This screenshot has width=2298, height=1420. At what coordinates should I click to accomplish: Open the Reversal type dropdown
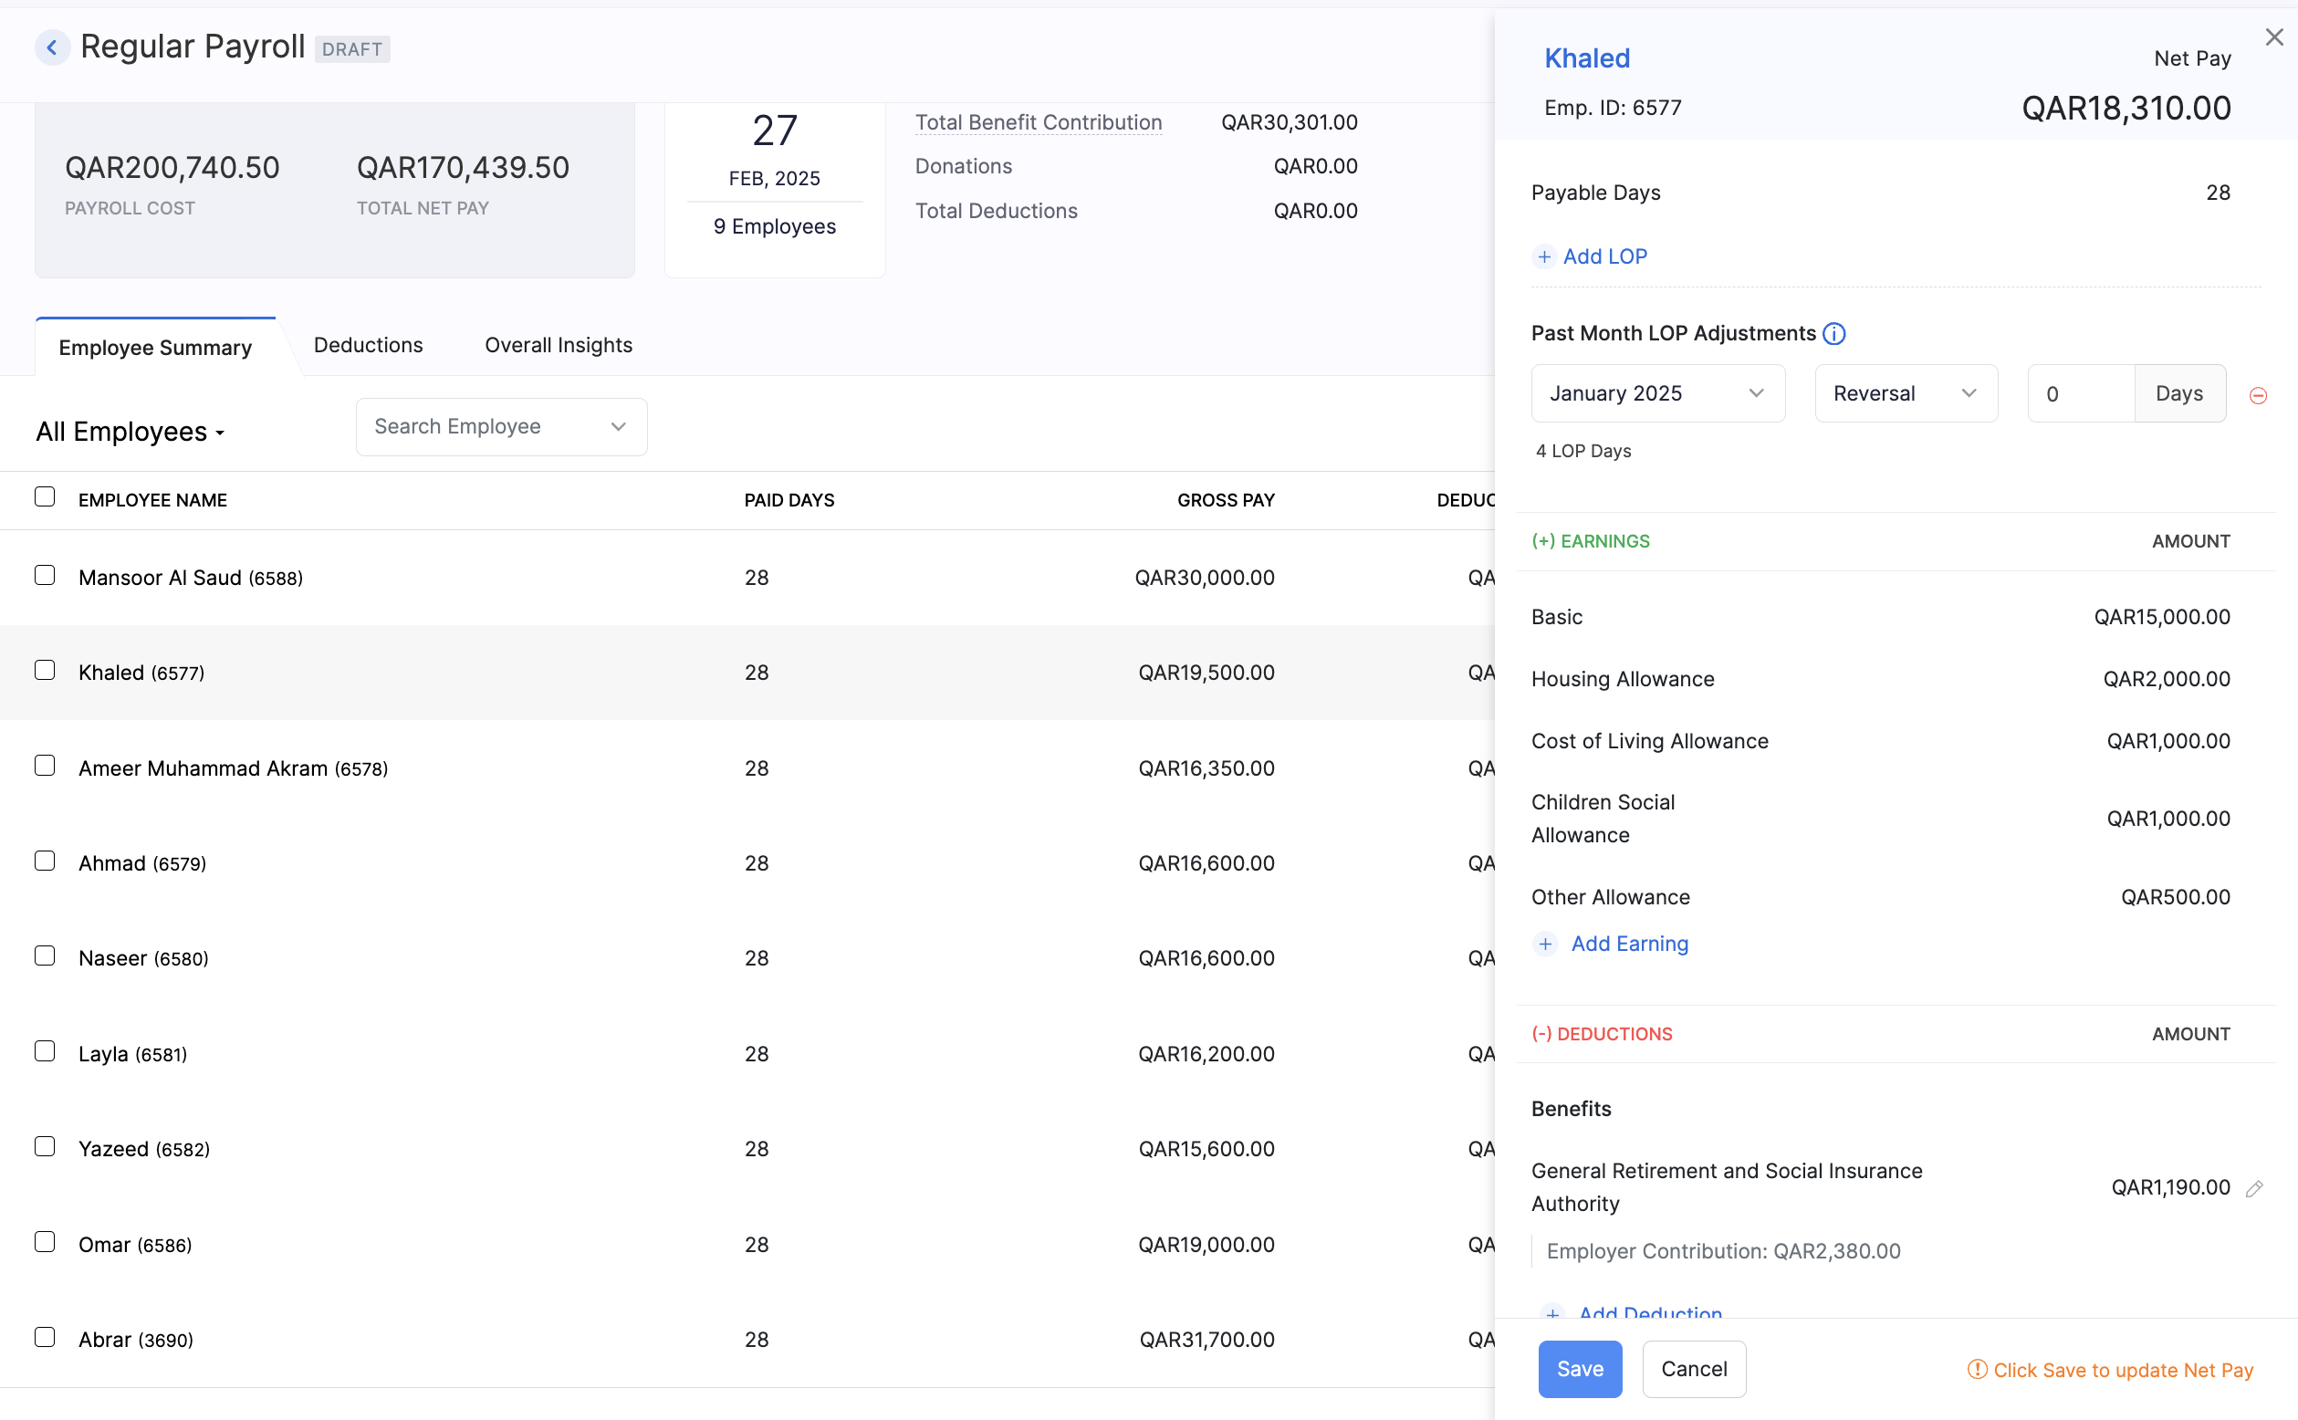coord(1906,392)
